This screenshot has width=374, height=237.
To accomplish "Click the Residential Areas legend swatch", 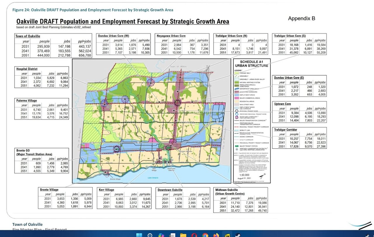I will [236, 102].
